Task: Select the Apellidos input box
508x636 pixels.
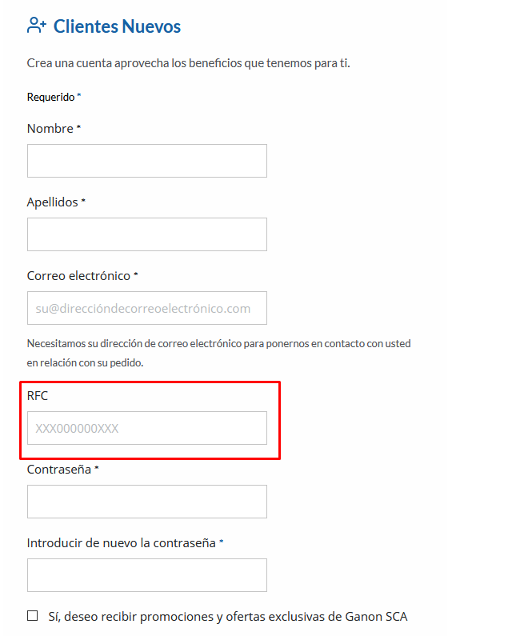Action: click(147, 234)
